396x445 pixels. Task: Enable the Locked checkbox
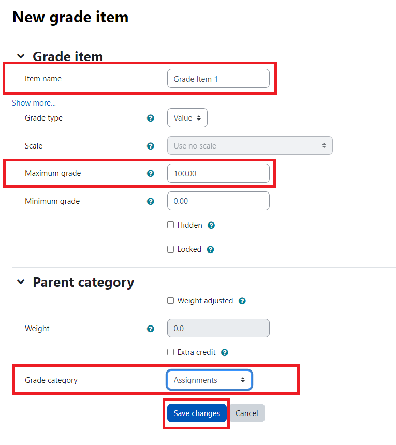coord(170,249)
